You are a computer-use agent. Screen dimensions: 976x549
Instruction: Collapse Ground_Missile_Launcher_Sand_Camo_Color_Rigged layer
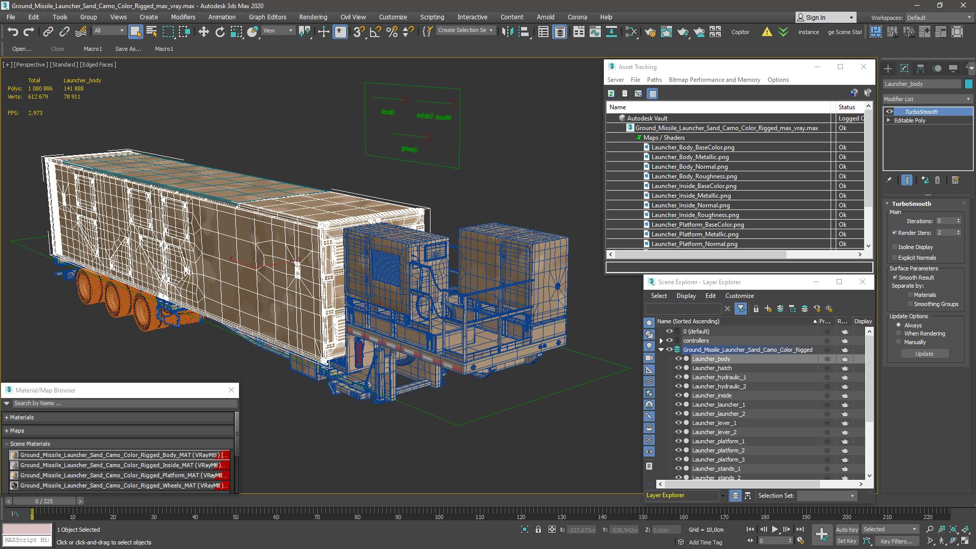661,350
